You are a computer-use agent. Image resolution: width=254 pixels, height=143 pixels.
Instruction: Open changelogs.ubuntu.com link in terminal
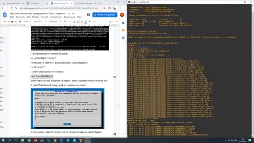[x=168, y=37]
